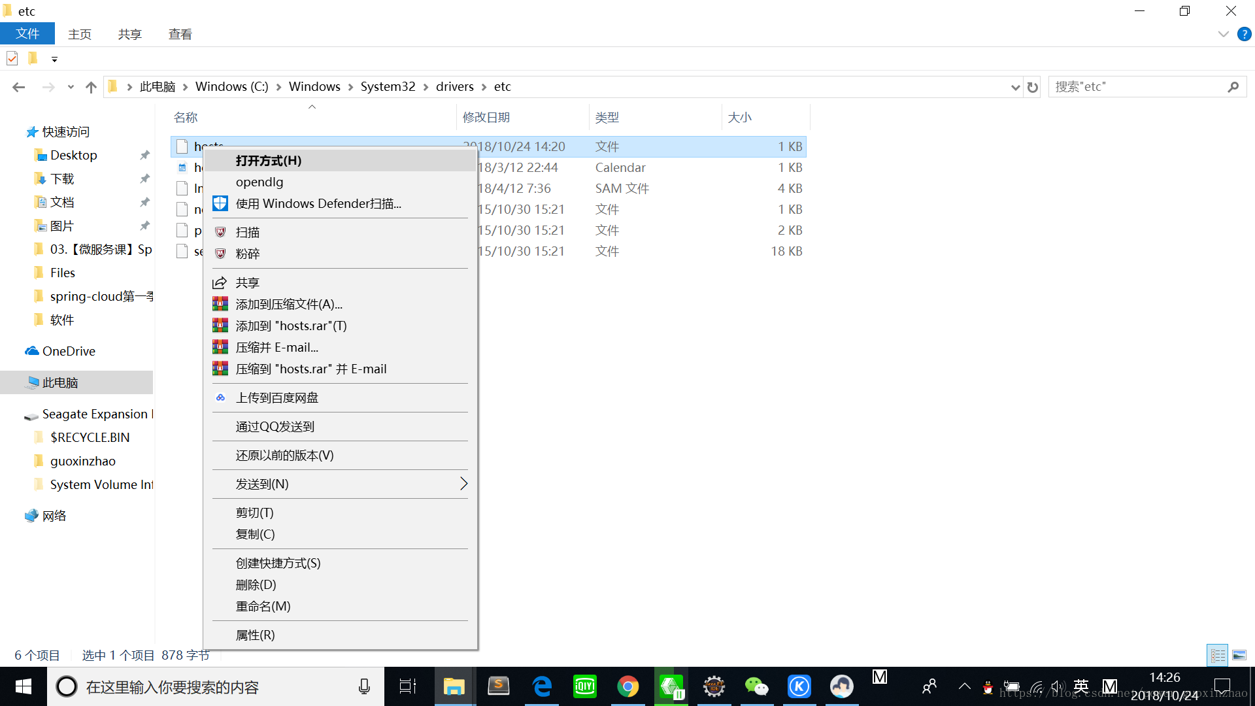
Task: Expand the quick access toolbar dropdown
Action: (54, 59)
